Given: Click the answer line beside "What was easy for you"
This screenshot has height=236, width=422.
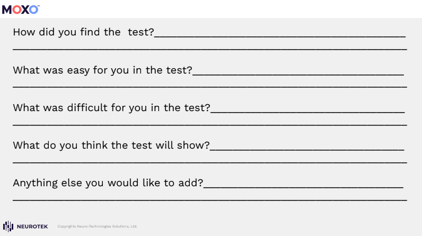Looking at the screenshot, I should [x=298, y=73].
